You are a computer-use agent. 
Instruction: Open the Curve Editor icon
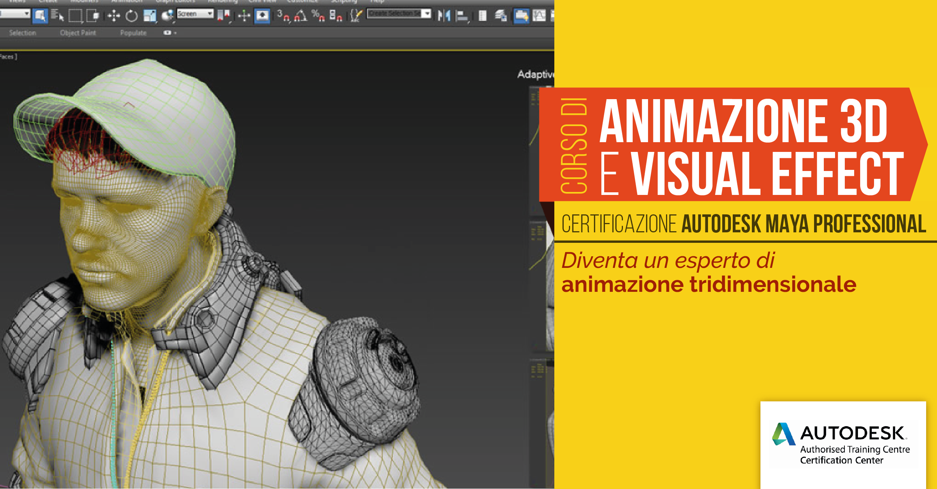click(x=539, y=16)
